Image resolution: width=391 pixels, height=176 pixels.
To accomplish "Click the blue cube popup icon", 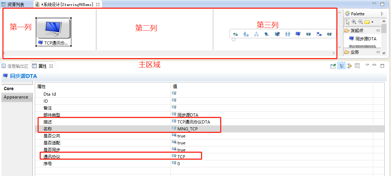I will coord(277,34).
